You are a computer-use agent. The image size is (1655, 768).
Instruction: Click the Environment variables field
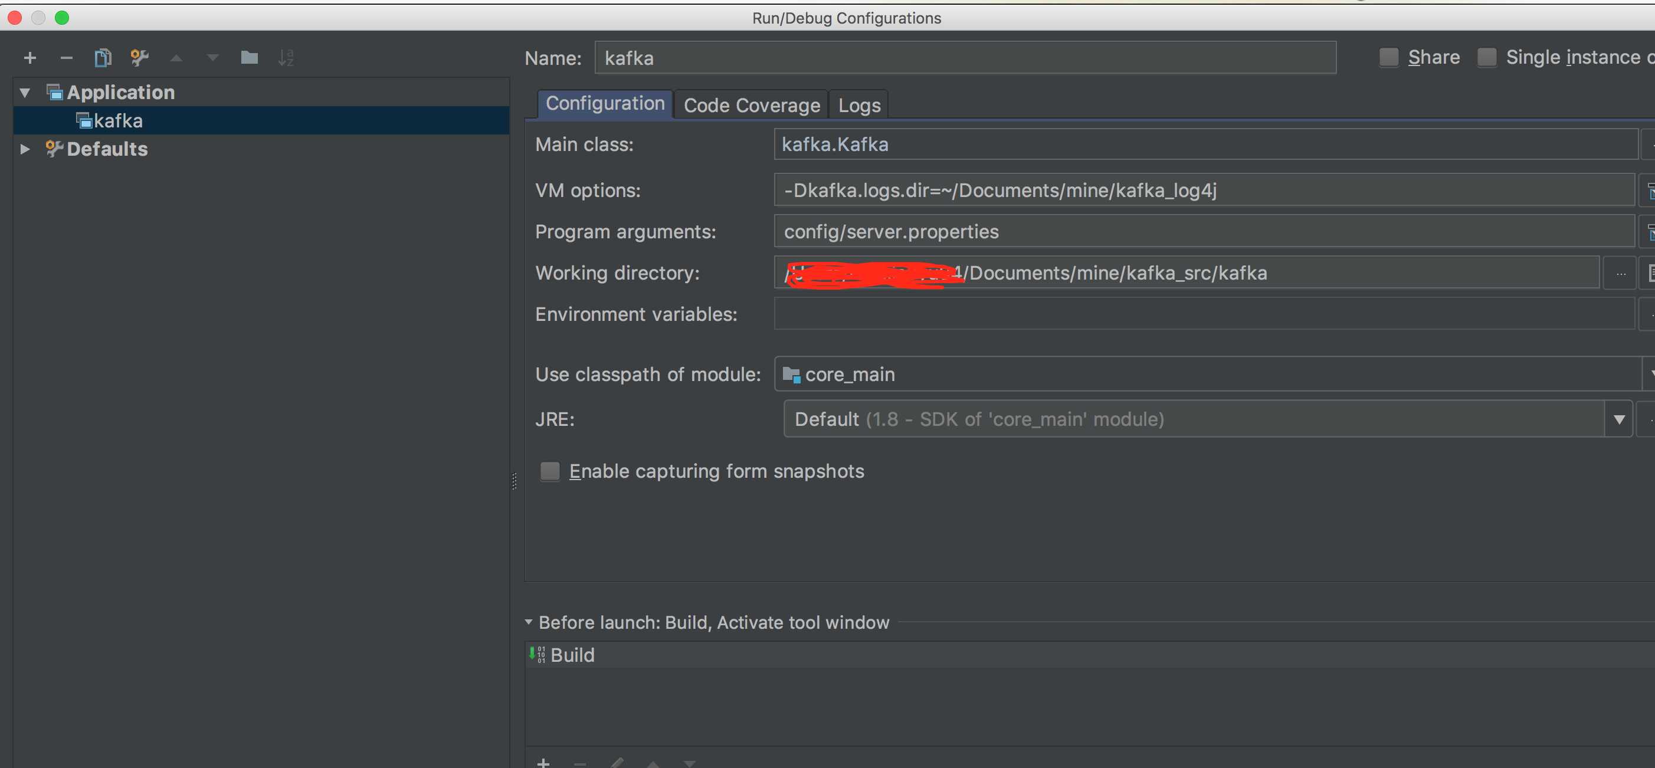[1204, 314]
